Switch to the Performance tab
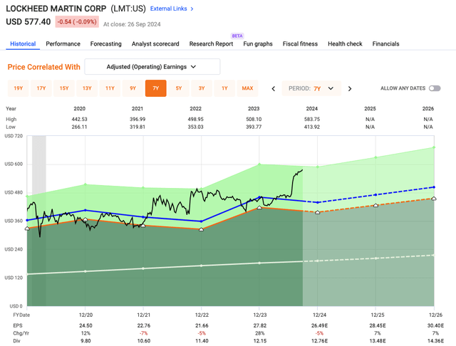 (x=63, y=43)
